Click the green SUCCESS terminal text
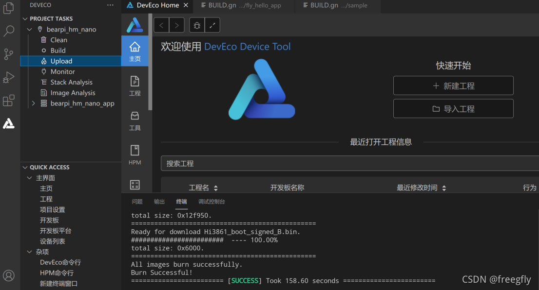Viewport: 539px width, 290px height. click(x=245, y=281)
